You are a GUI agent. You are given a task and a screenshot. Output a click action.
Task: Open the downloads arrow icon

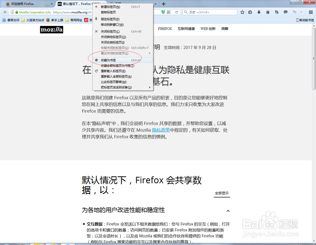[x=259, y=12]
